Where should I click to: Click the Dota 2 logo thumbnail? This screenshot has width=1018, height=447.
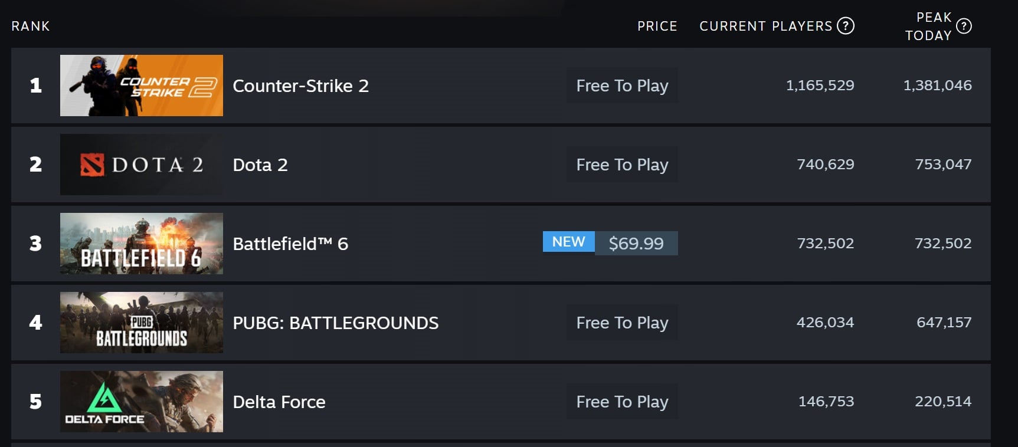(141, 165)
